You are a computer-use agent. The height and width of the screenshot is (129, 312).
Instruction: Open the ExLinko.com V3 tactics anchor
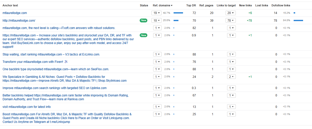[x=51, y=54]
